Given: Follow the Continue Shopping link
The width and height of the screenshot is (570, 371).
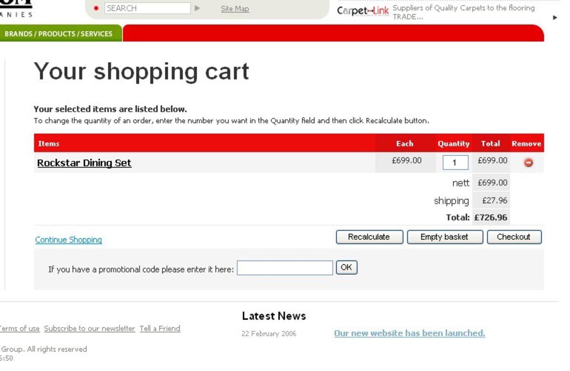Looking at the screenshot, I should coord(68,240).
